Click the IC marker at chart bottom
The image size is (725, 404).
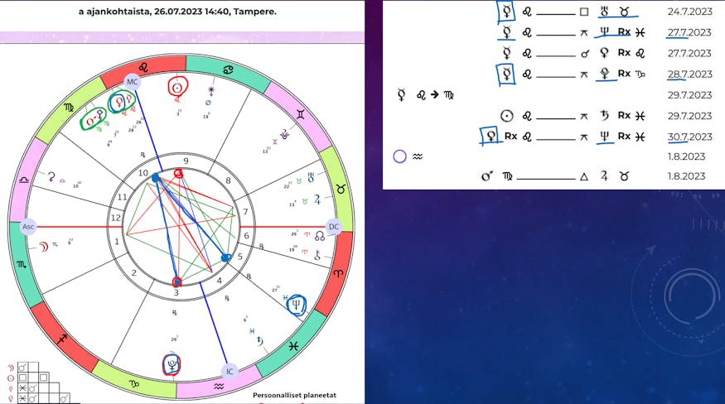[x=230, y=372]
